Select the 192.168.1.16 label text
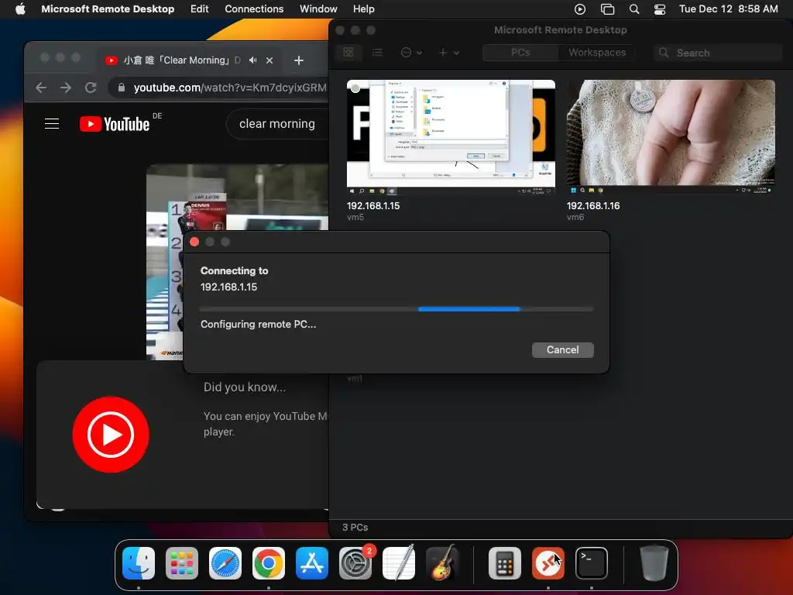The image size is (793, 595). click(593, 206)
